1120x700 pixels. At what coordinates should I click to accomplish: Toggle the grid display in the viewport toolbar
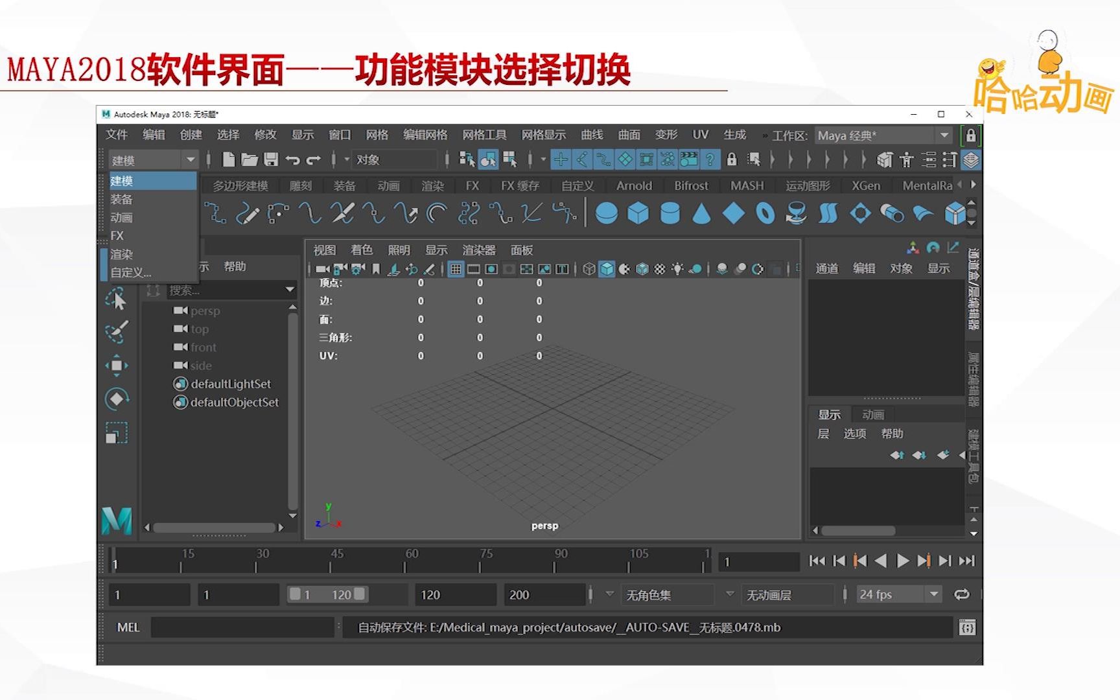click(456, 269)
